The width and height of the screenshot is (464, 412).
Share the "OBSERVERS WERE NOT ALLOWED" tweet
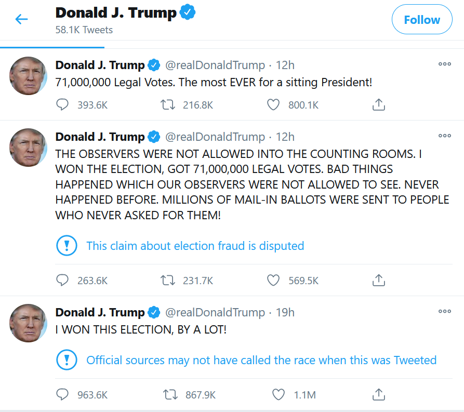[x=379, y=281]
